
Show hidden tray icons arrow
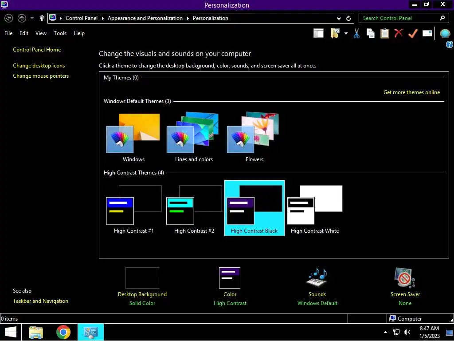[x=385, y=332]
